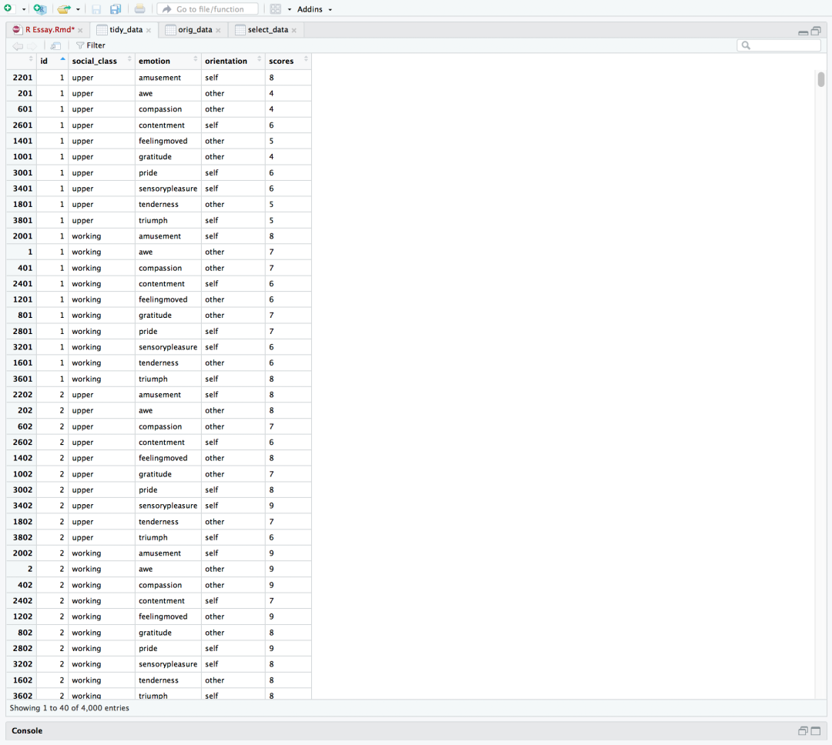Click 'tenderness' in row 1801

[159, 204]
